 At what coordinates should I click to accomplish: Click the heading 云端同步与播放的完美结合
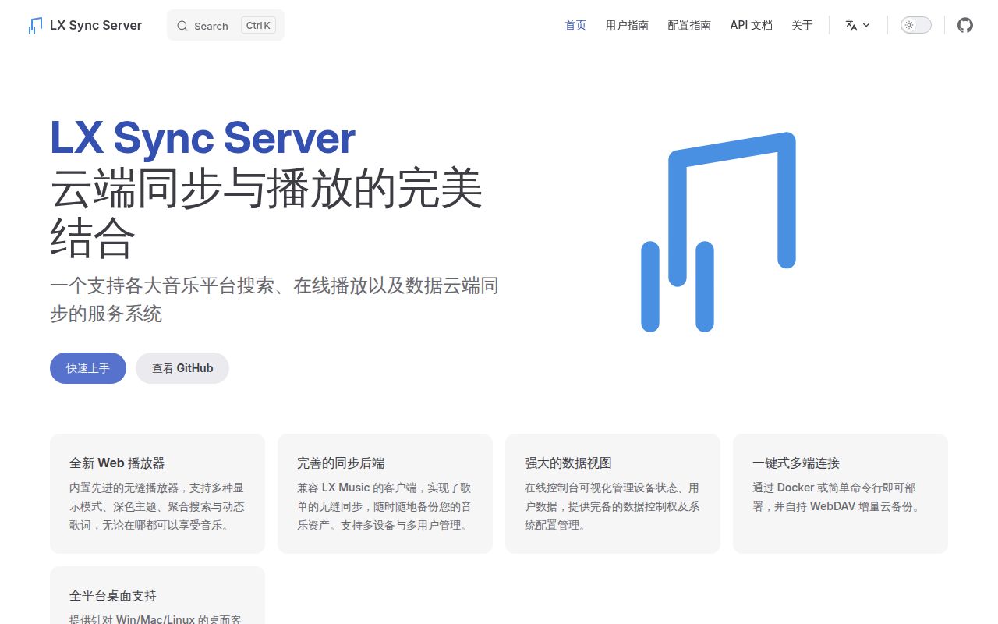(x=267, y=213)
